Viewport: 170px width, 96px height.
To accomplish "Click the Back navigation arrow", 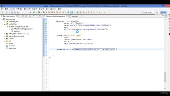I will pos(97,13).
